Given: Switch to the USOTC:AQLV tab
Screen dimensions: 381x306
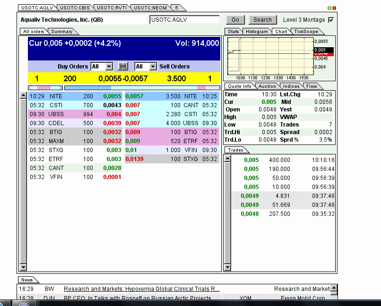Looking at the screenshot, I should (37, 8).
